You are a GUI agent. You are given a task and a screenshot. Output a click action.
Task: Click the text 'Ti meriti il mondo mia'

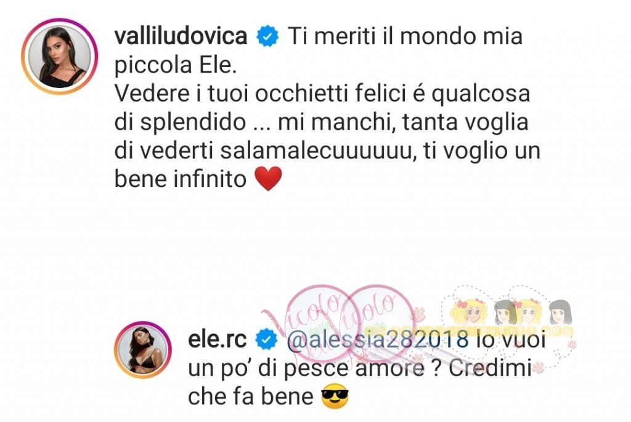405,36
